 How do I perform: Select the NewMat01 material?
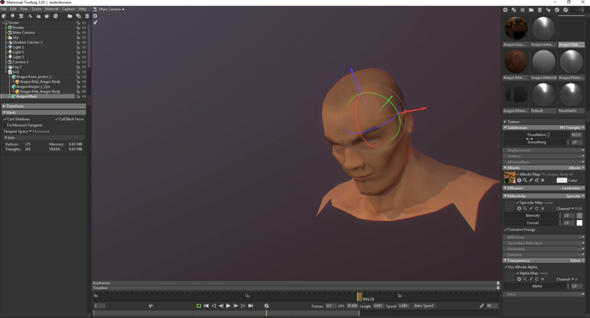coord(571,98)
